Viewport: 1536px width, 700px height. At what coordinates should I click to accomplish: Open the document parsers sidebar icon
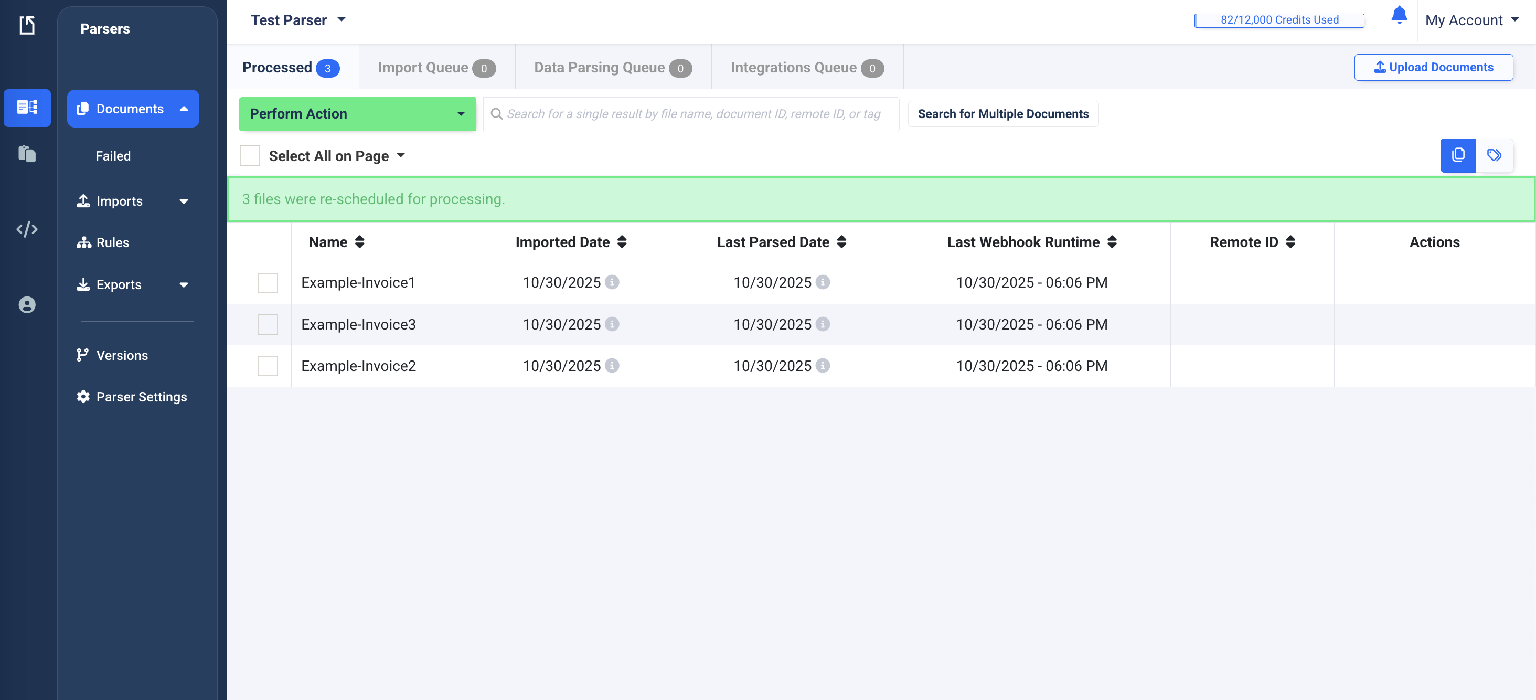click(27, 108)
